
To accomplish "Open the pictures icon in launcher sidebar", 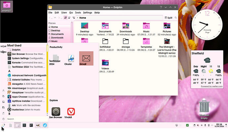I will (x=4, y=102).
